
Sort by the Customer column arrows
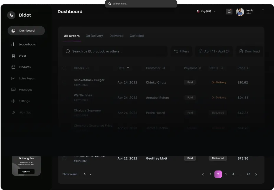click(164, 68)
